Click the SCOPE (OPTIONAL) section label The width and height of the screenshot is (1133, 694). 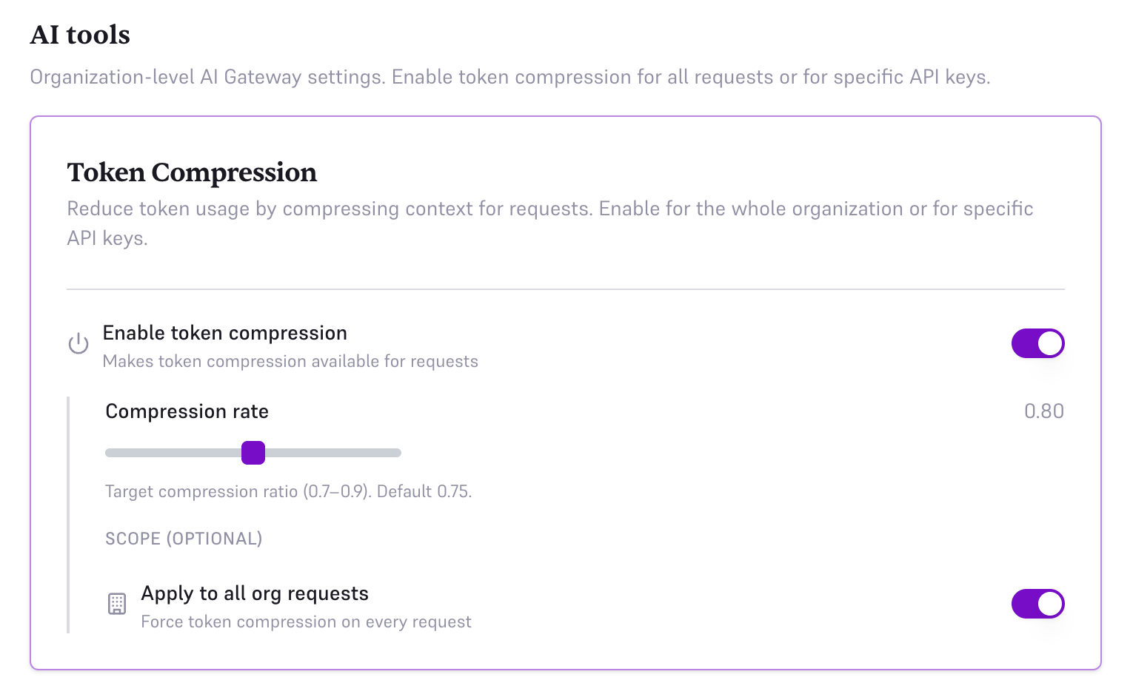click(183, 539)
